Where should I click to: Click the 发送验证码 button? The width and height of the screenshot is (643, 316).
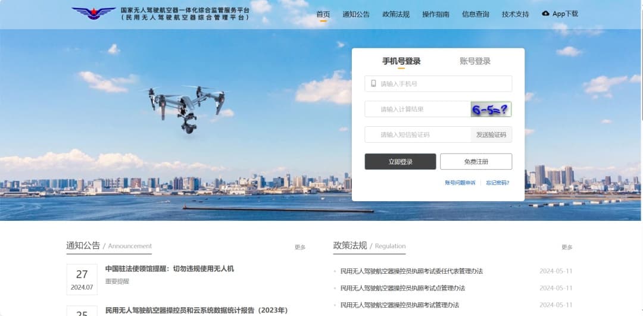491,134
